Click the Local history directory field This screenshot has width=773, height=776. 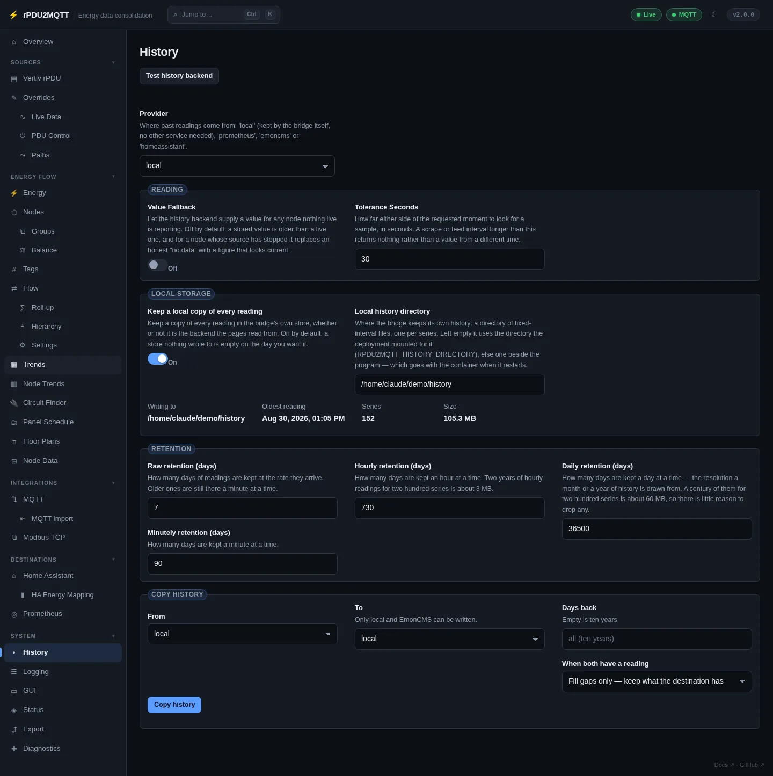point(450,385)
